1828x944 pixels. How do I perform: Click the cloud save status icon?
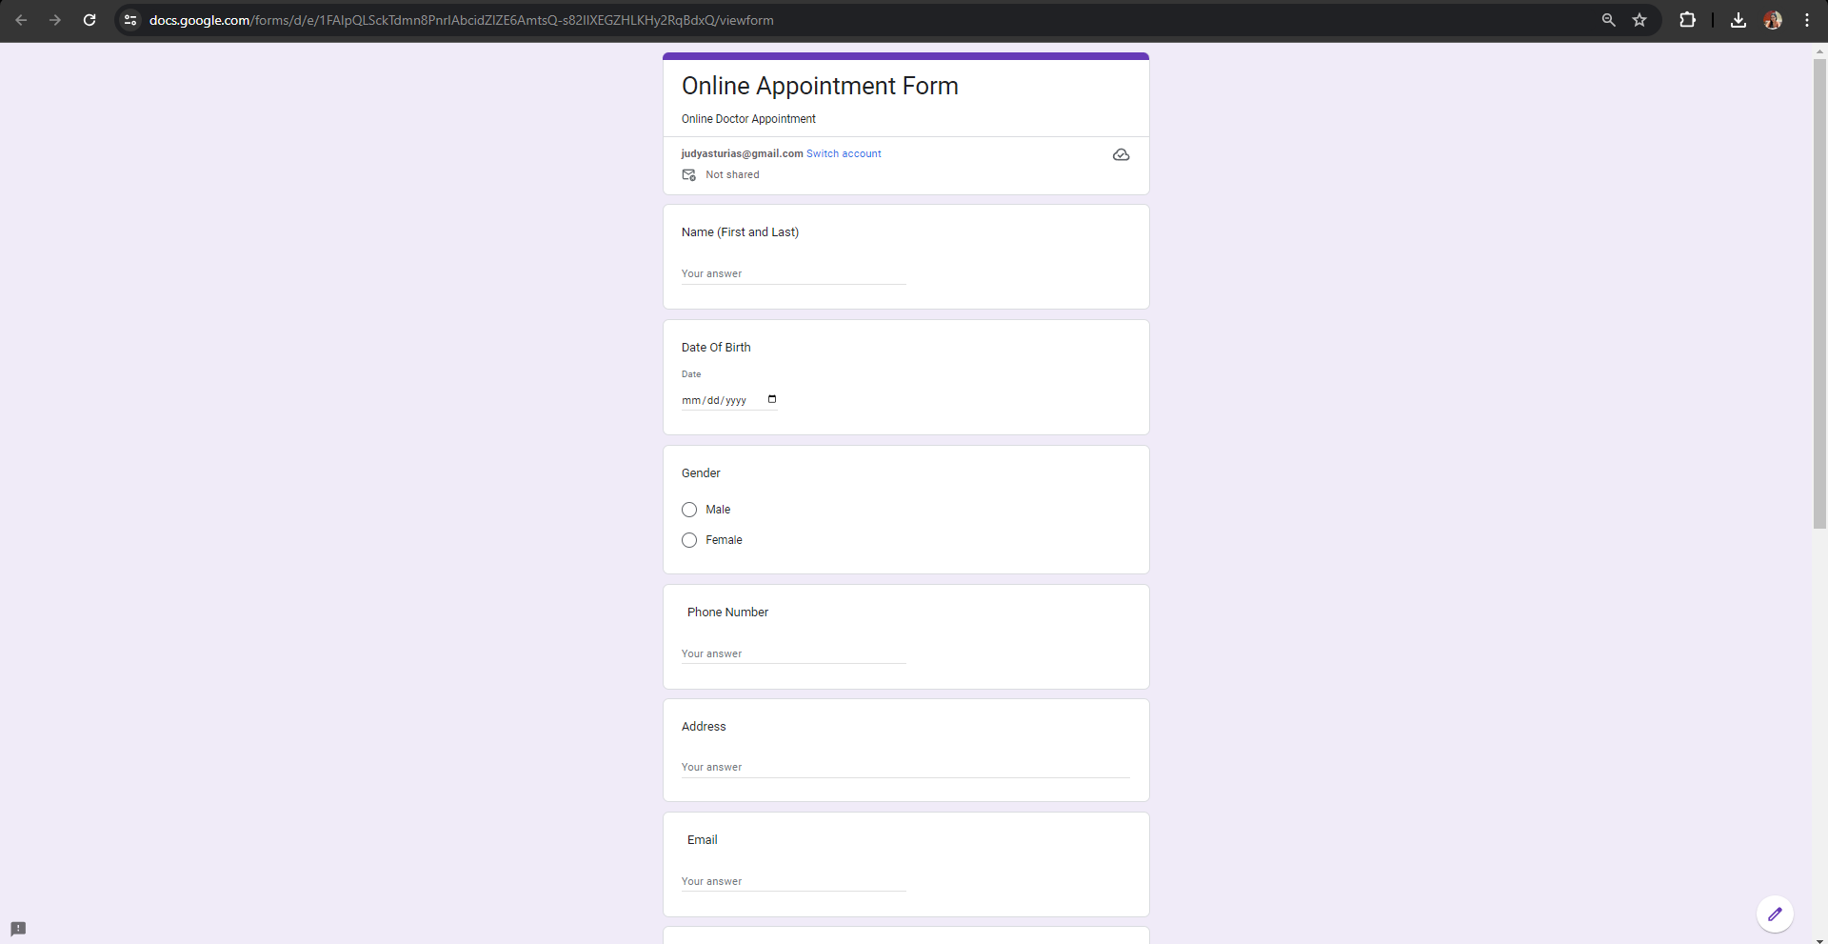point(1121,154)
